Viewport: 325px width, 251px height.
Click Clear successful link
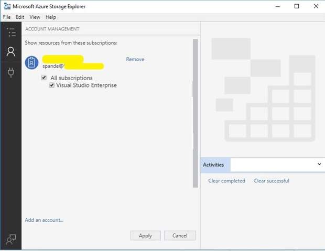[272, 181]
